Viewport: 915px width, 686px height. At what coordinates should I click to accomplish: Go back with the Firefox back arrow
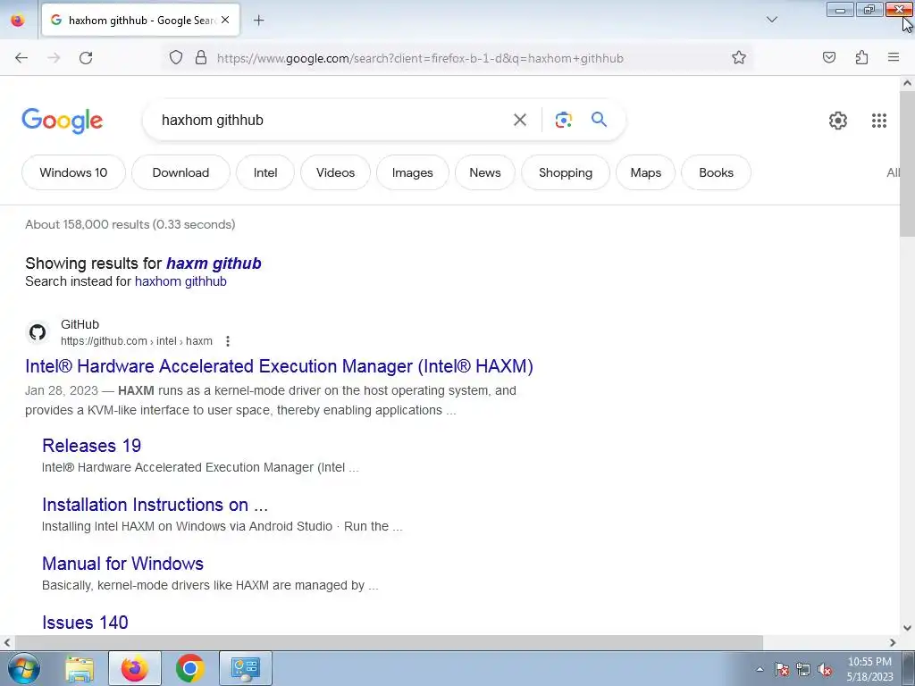pos(21,58)
